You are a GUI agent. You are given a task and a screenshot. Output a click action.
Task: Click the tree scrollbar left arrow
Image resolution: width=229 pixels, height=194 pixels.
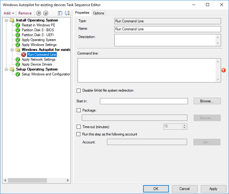(x=5, y=181)
